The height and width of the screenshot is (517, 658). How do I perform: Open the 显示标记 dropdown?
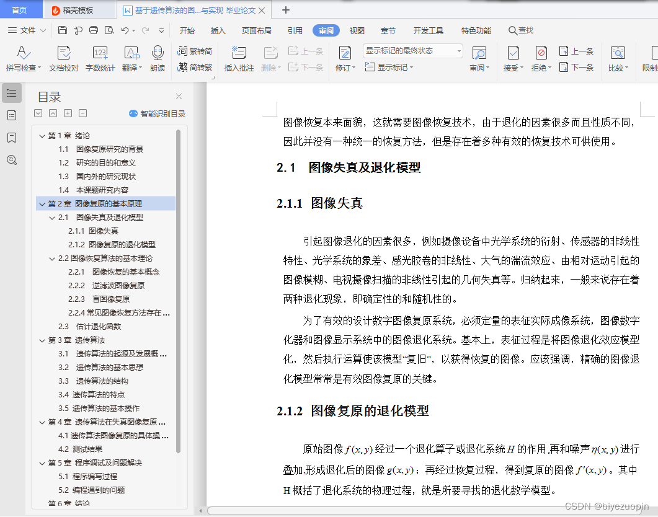[389, 67]
